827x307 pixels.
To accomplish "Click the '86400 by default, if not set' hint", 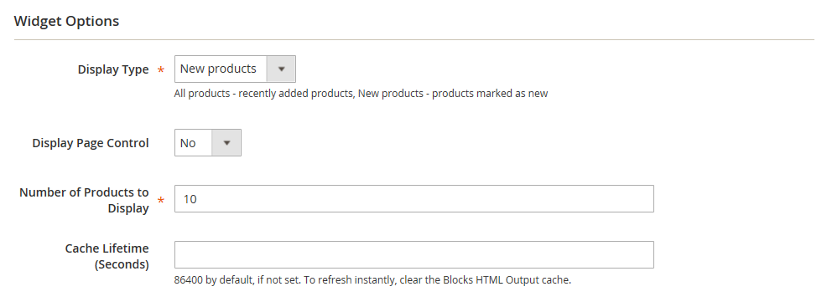I will (x=237, y=280).
